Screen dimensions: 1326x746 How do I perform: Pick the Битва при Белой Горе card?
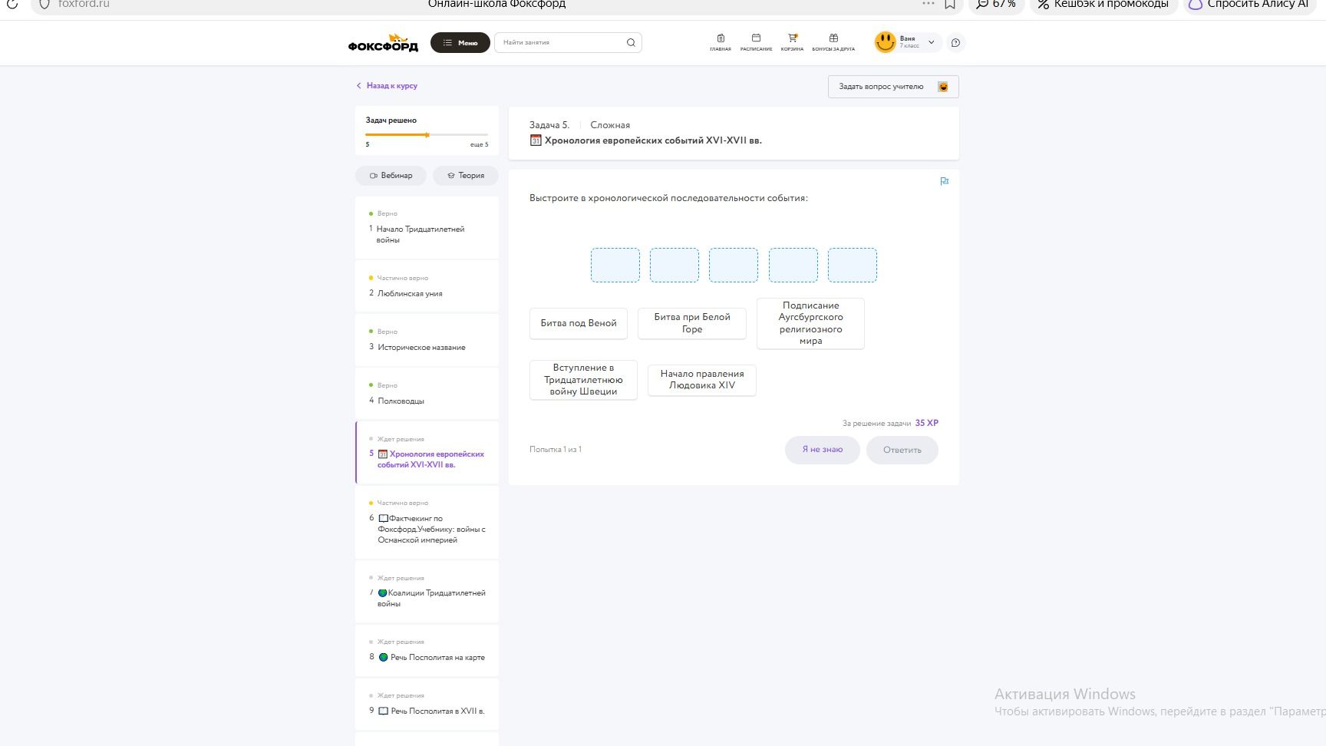(692, 323)
